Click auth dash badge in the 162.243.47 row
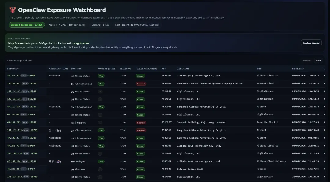 coord(100,91)
